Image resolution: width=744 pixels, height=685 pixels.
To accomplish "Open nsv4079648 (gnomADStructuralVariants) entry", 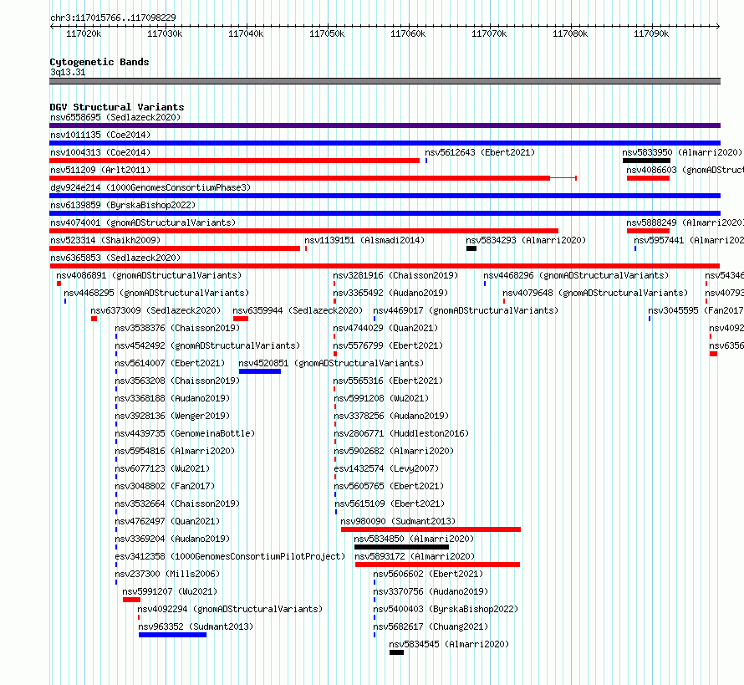I will tap(595, 293).
